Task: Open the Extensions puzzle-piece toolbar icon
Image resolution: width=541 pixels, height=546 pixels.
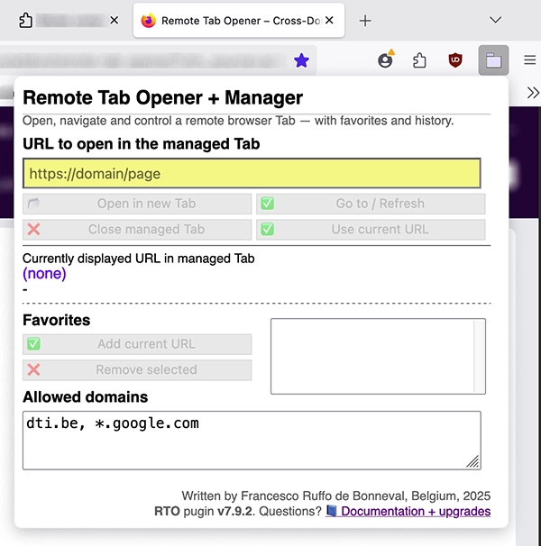Action: click(x=419, y=60)
